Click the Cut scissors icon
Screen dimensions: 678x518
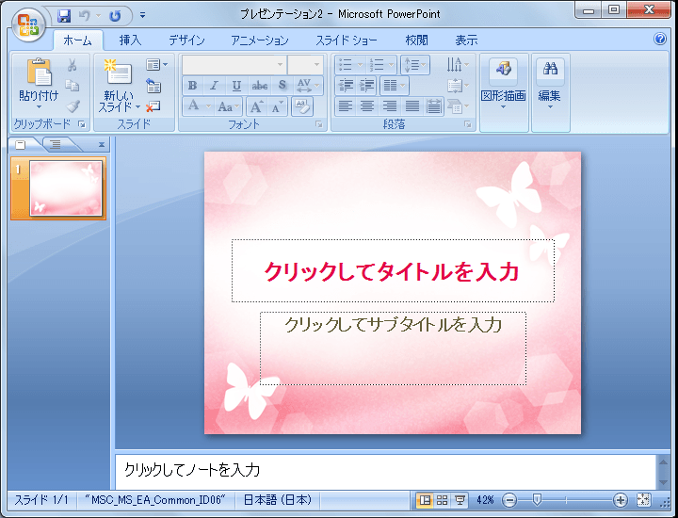click(x=73, y=65)
